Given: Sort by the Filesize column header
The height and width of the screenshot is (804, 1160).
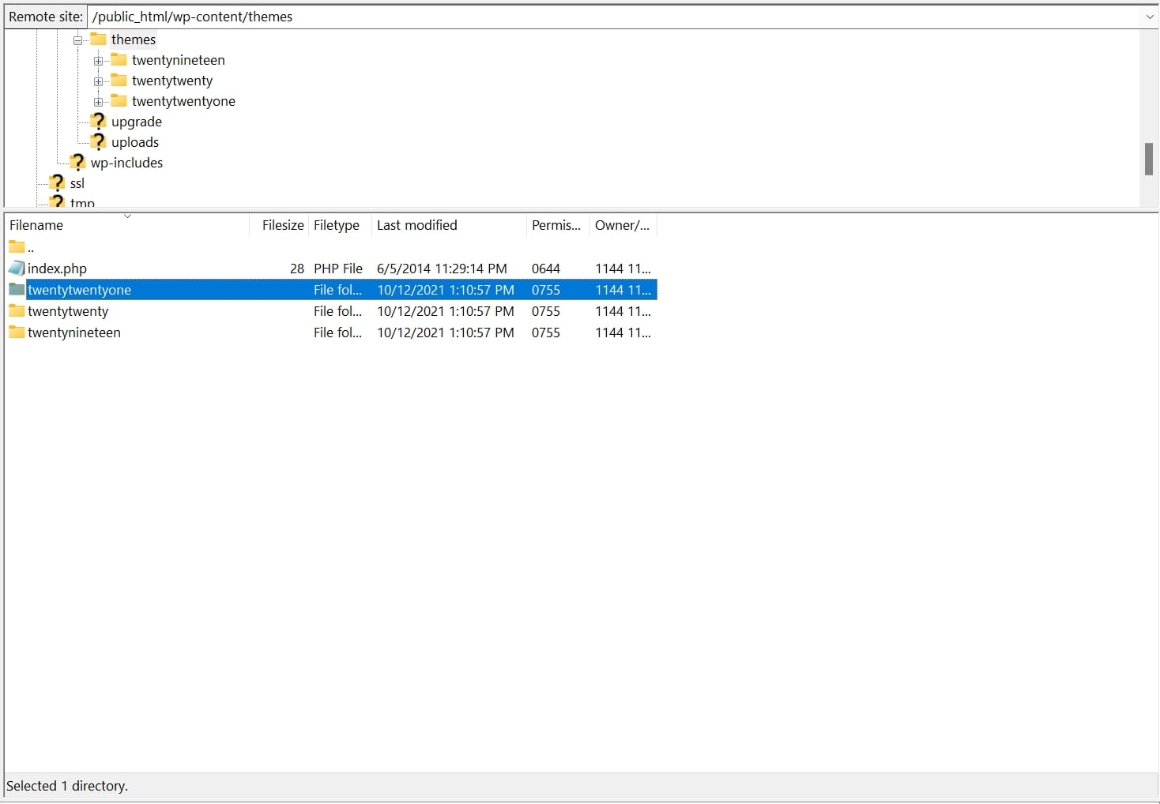Looking at the screenshot, I should click(x=282, y=225).
